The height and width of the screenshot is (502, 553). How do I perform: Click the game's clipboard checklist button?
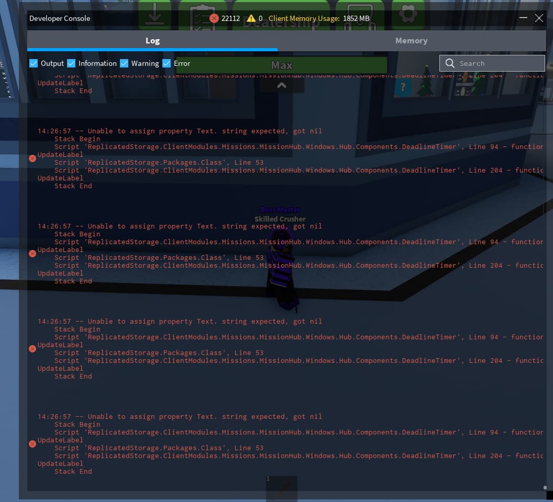(x=202, y=16)
